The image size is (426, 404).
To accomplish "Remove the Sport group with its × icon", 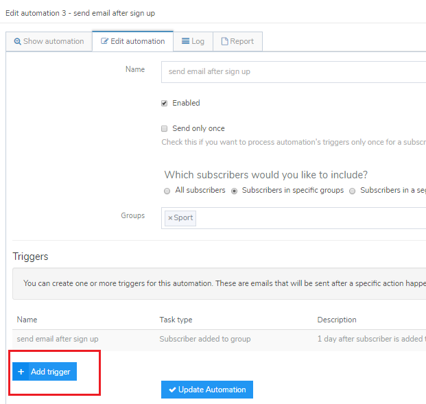I will [x=170, y=218].
